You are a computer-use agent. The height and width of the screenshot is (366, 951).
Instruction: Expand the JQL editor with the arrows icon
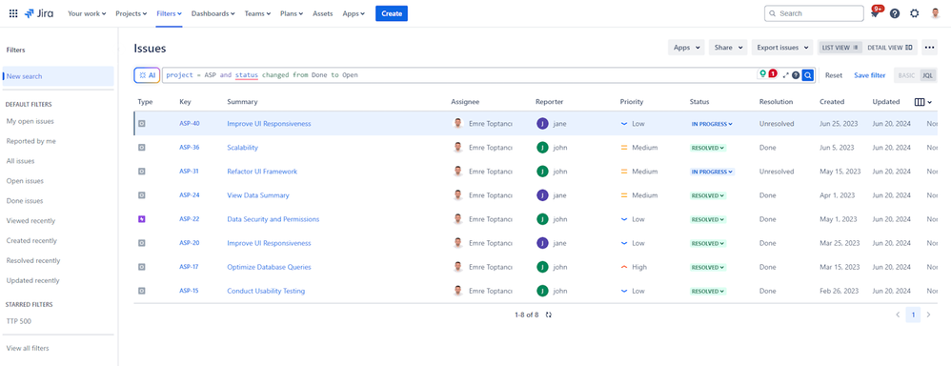tap(786, 75)
